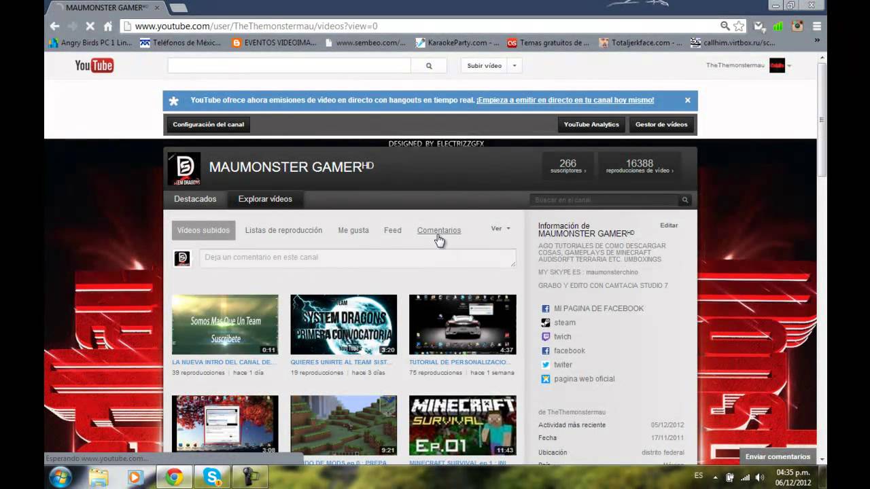Select the Comentarios tab
This screenshot has width=870, height=489.
(x=439, y=230)
